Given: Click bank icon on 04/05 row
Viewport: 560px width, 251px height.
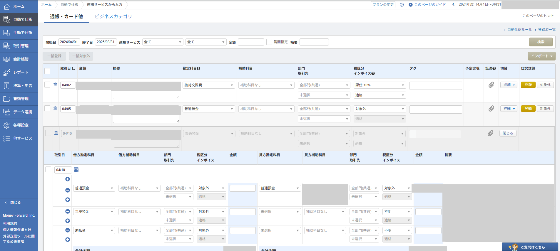Looking at the screenshot, I should point(55,108).
